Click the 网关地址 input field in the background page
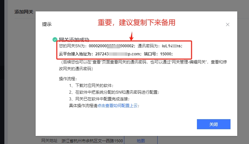The image size is (249, 144). [x=92, y=141]
